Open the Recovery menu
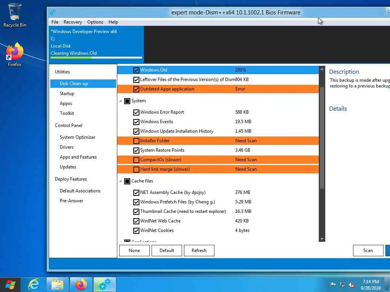This screenshot has width=390, height=292. click(x=73, y=22)
